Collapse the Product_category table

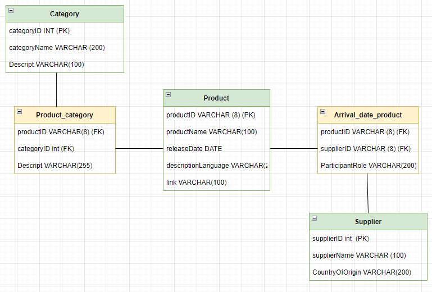coord(20,112)
